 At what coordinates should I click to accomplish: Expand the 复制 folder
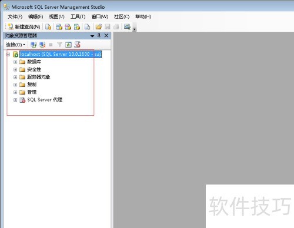(x=15, y=85)
